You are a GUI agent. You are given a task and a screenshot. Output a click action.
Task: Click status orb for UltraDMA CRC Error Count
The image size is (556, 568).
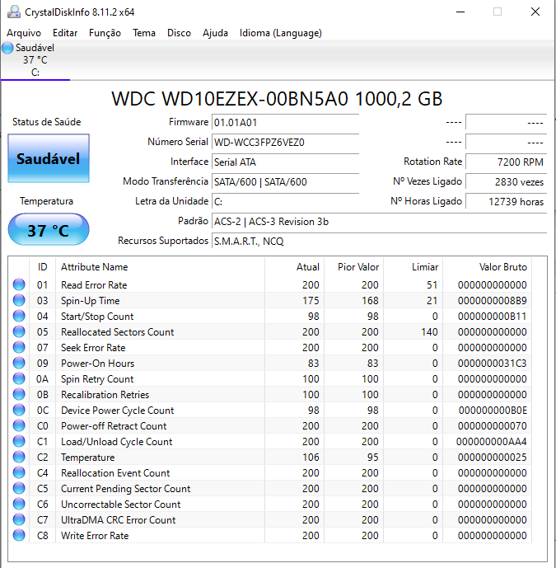coord(19,519)
